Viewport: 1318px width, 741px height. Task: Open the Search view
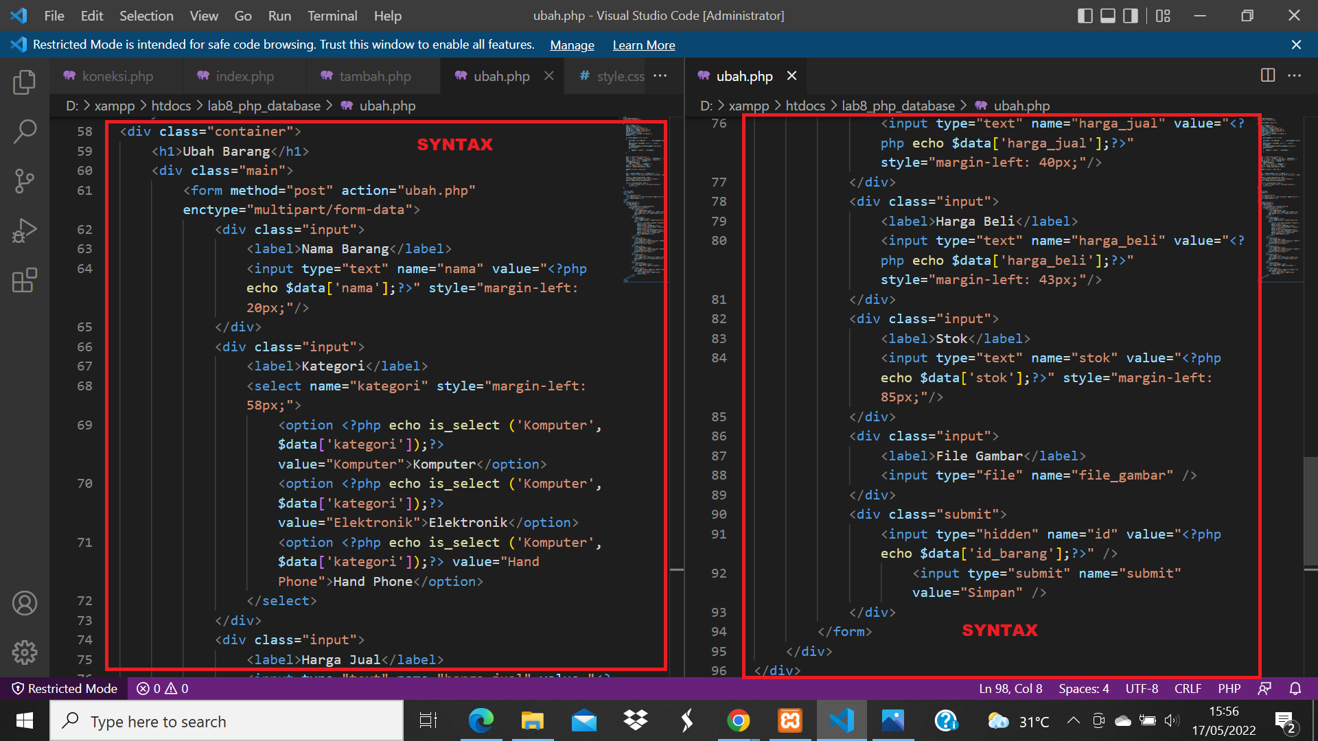point(25,131)
